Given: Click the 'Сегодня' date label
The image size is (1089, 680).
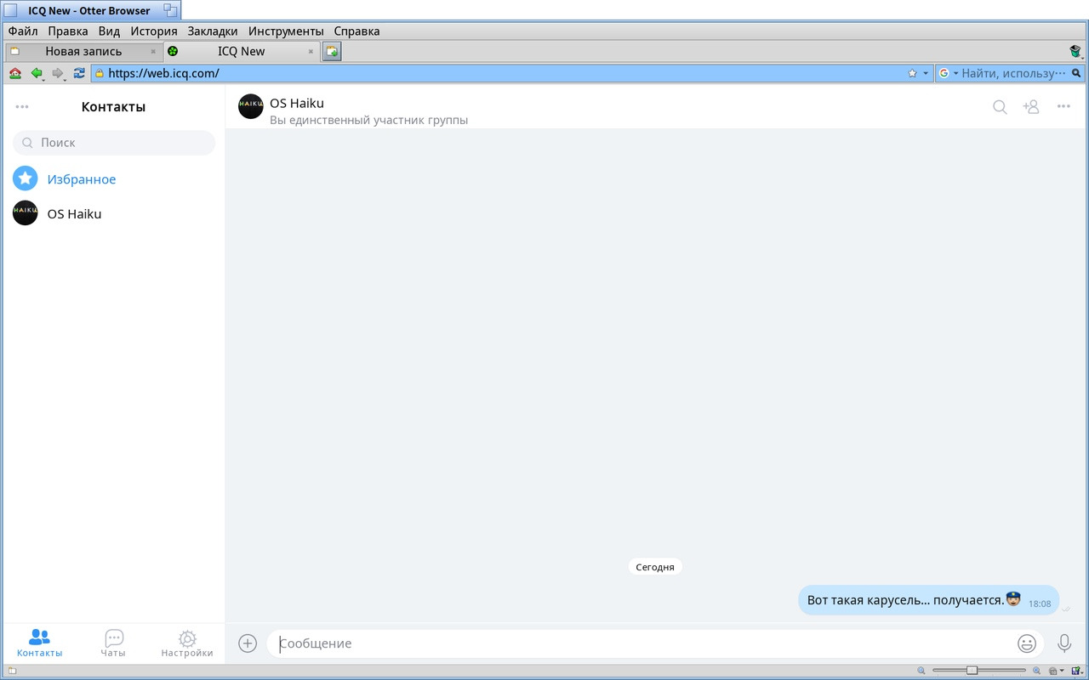Looking at the screenshot, I should 655,567.
